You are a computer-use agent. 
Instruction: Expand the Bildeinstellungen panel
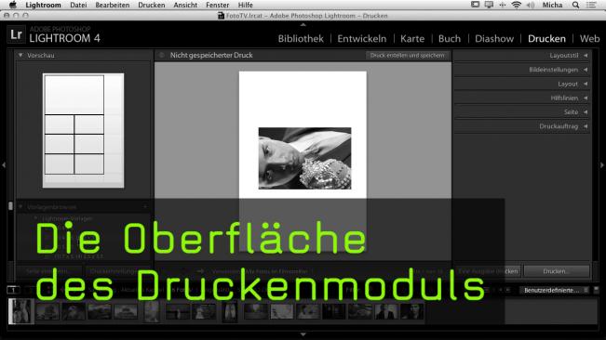[x=586, y=70]
